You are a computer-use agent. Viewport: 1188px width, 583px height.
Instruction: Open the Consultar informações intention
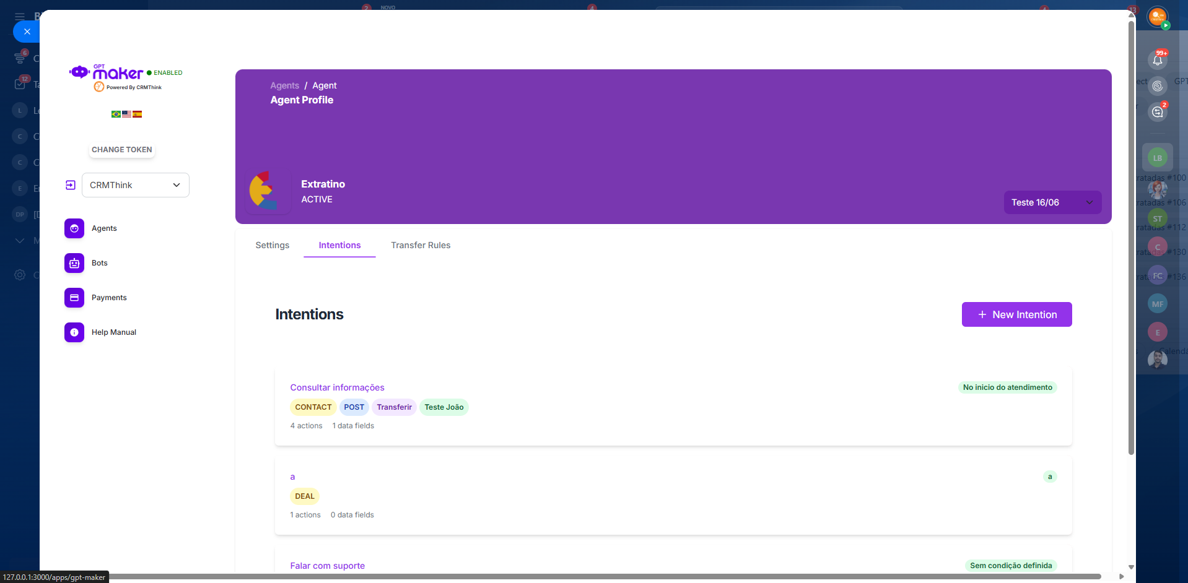[337, 387]
